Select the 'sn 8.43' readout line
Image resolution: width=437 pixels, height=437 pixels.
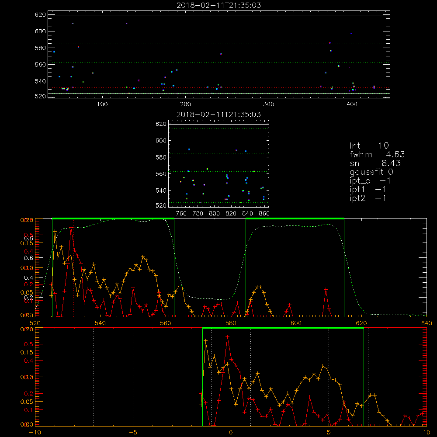(375, 163)
